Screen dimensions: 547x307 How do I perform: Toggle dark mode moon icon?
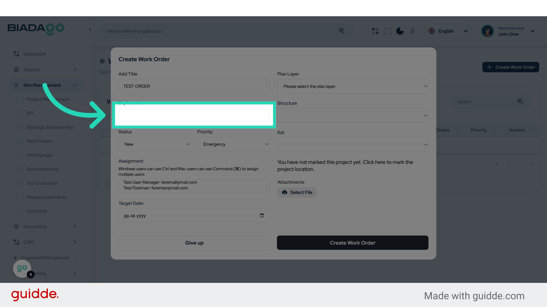[x=400, y=31]
